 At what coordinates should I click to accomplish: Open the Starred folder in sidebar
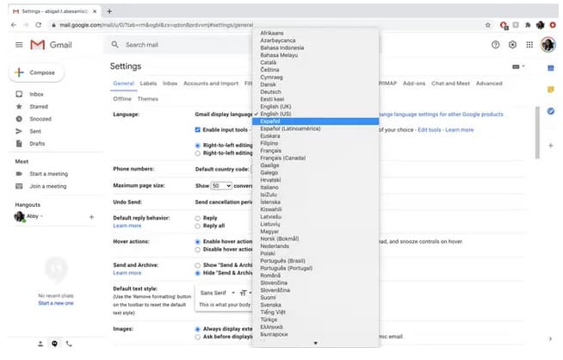39,107
